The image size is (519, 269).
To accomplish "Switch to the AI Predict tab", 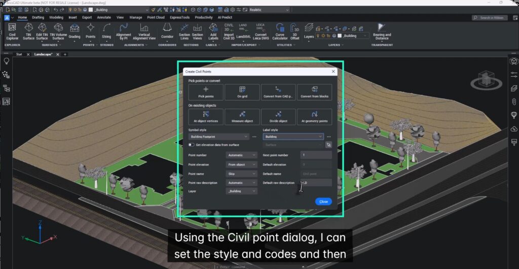I will pos(225,17).
